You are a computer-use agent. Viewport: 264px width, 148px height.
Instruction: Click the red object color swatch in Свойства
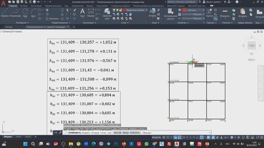pyautogui.click(x=185, y=10)
